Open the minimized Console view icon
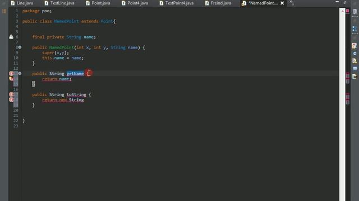 click(355, 68)
